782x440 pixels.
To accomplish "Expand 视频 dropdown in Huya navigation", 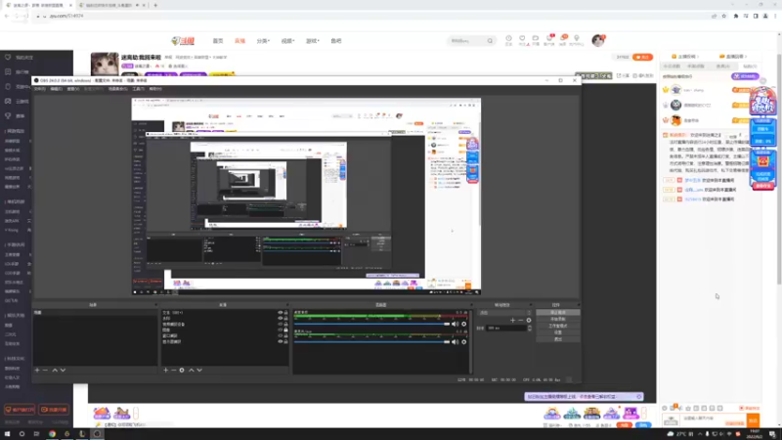I will tap(287, 41).
